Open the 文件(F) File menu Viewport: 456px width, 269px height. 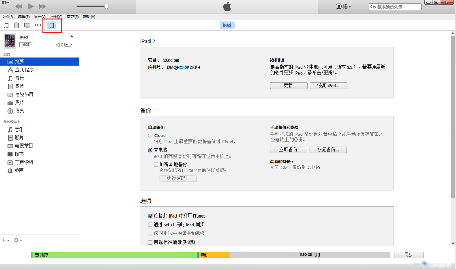[x=6, y=17]
